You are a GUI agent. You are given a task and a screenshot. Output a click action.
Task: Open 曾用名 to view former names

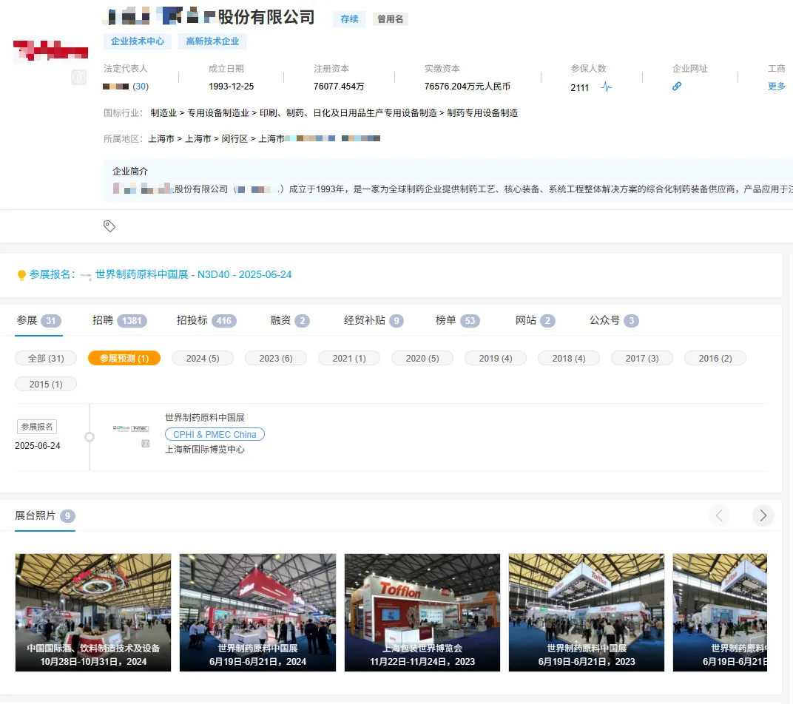coord(390,18)
